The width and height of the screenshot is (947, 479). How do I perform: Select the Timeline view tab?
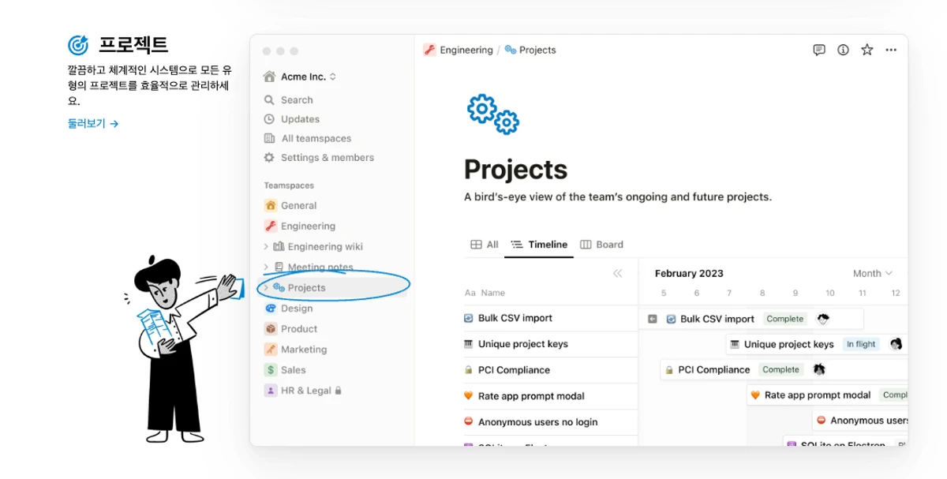coord(539,245)
